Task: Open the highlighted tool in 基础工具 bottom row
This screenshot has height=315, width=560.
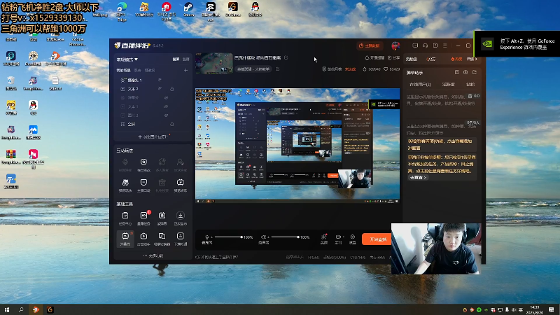Action: 125,239
